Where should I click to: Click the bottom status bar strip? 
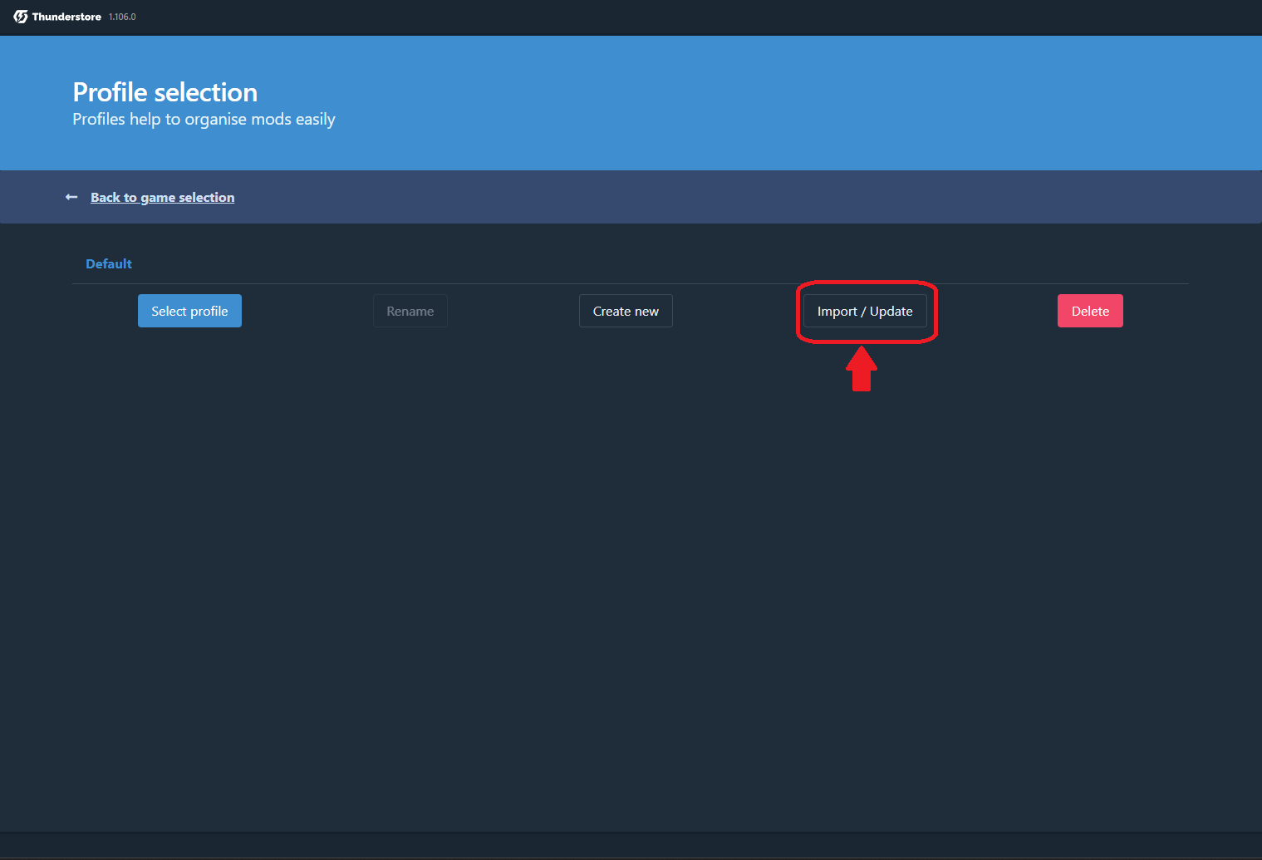point(631,845)
